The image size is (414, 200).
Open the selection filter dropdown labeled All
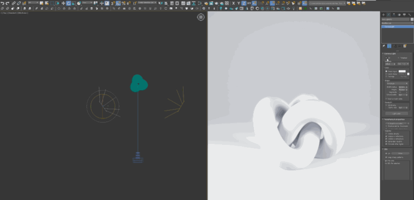pyautogui.click(x=33, y=2)
